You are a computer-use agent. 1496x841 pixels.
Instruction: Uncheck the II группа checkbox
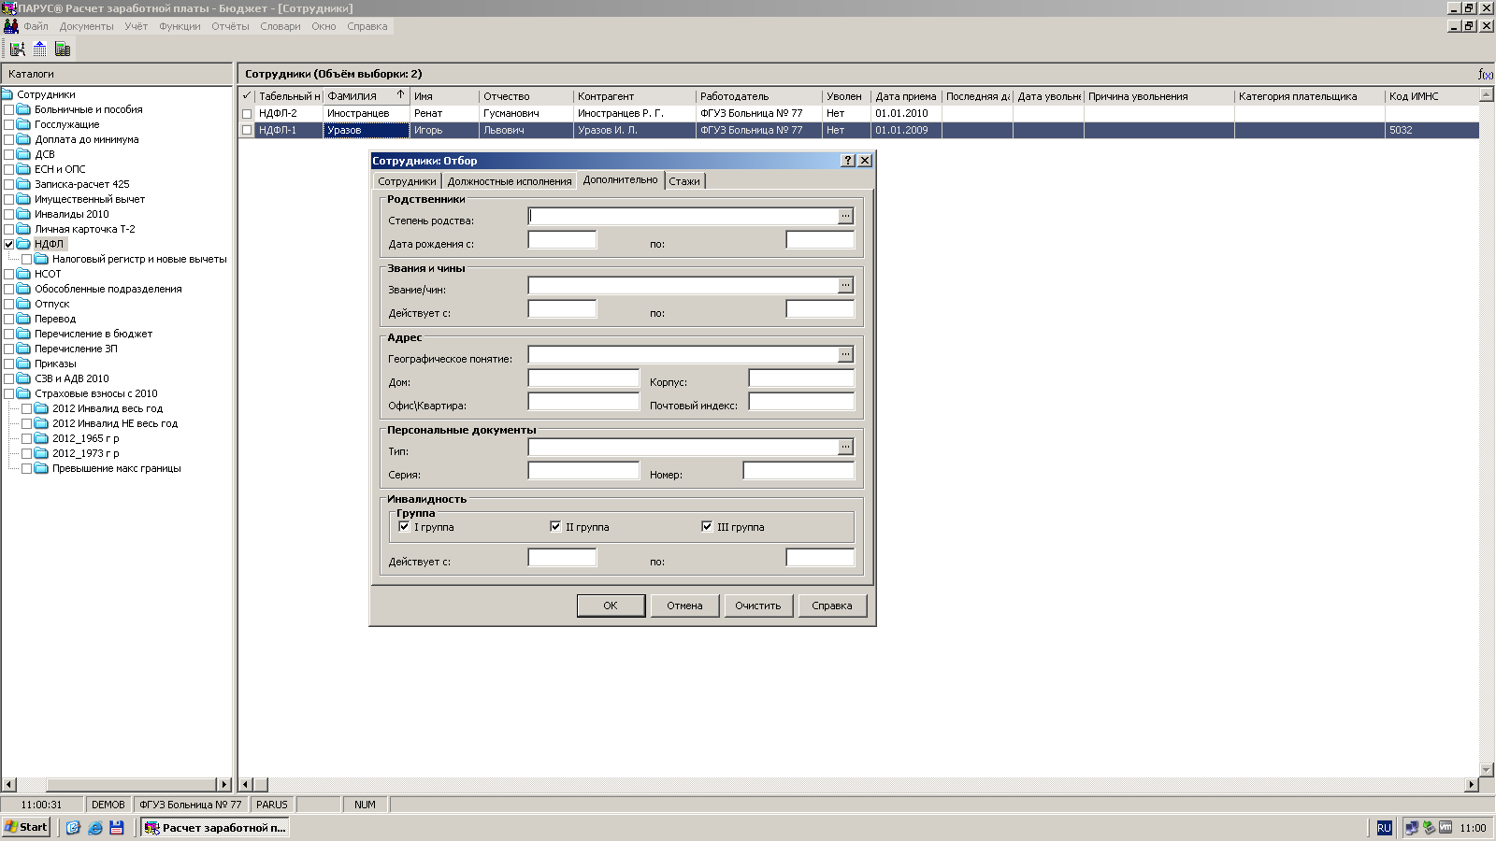tap(555, 527)
